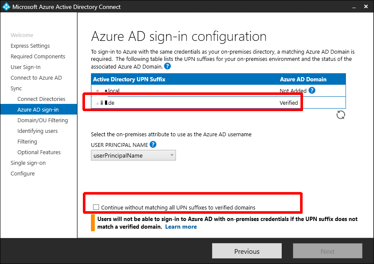This screenshot has height=264, width=374.
Task: Click the refresh icon below the UPN table
Action: pyautogui.click(x=340, y=115)
